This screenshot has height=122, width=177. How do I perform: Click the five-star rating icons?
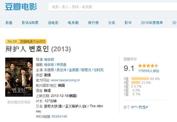pyautogui.click(x=148, y=66)
